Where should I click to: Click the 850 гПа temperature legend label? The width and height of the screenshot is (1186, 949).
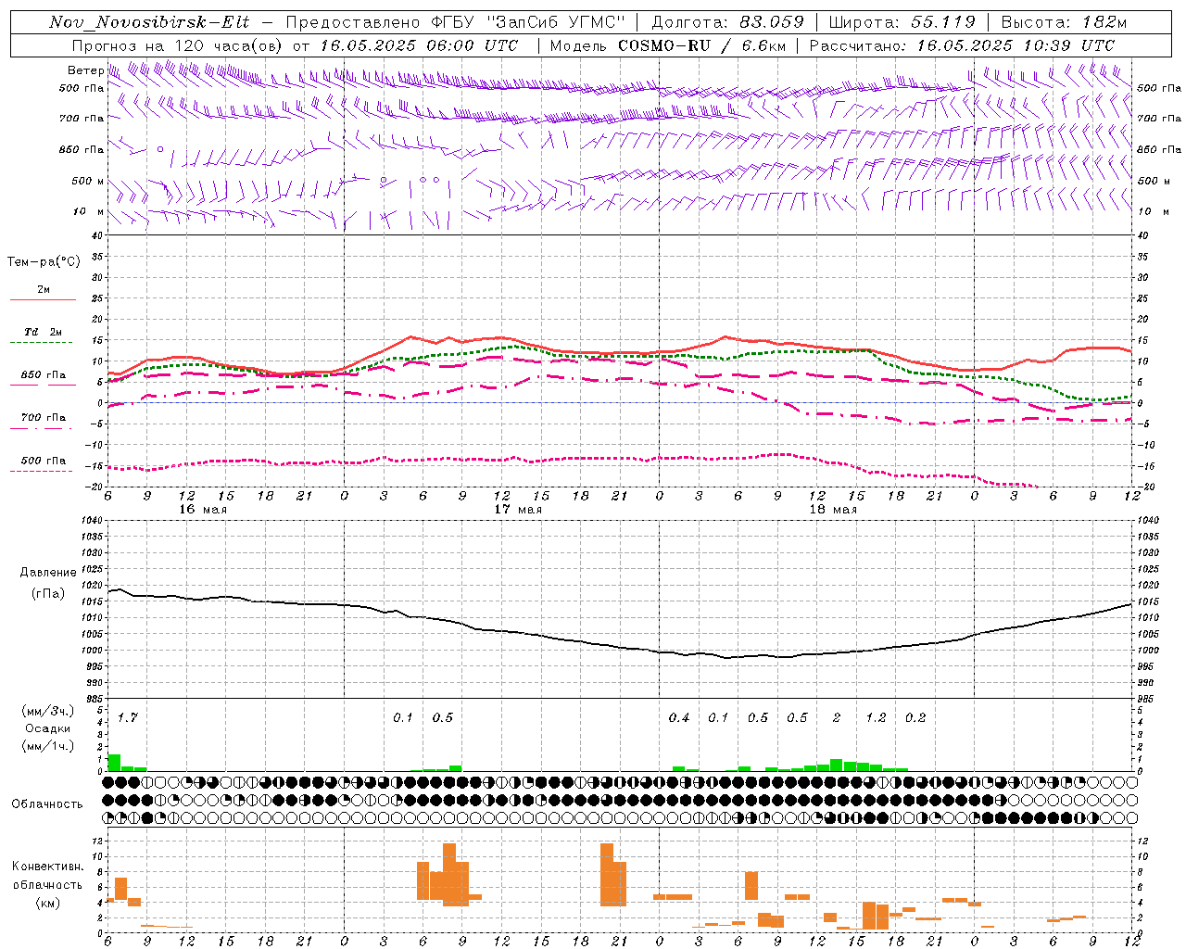point(44,375)
